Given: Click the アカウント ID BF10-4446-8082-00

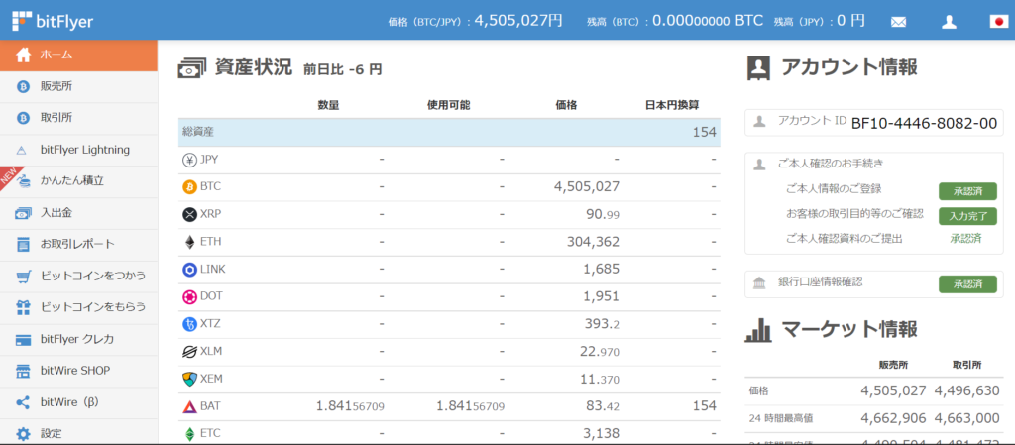Looking at the screenshot, I should (x=924, y=123).
